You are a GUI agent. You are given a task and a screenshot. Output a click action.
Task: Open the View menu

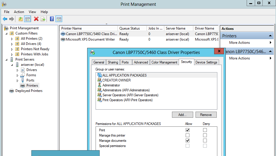[32, 12]
